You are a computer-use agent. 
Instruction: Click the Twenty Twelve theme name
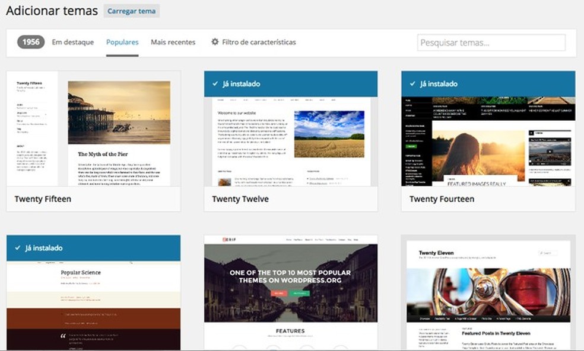coord(240,199)
